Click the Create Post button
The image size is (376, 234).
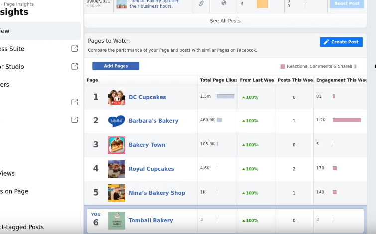click(341, 42)
